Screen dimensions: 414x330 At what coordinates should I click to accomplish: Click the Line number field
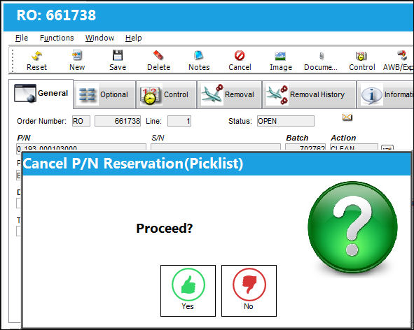coord(179,121)
